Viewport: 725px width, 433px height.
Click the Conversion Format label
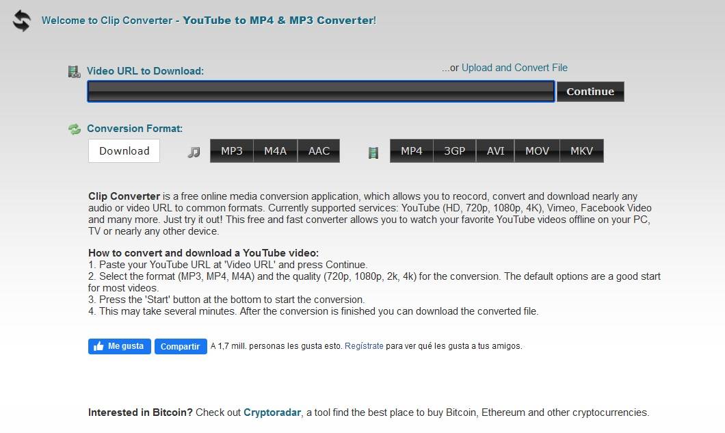(x=135, y=129)
